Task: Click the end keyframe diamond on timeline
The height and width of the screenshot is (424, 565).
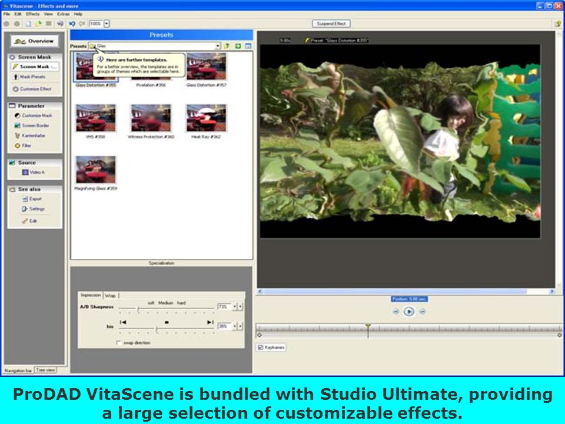Action: click(x=560, y=335)
